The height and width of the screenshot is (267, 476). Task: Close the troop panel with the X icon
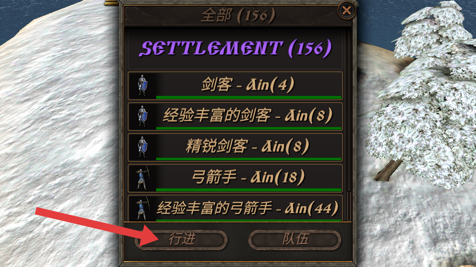[347, 10]
